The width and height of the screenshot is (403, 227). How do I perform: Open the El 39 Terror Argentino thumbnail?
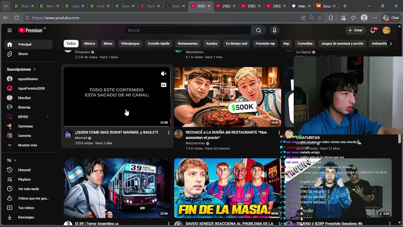117,188
